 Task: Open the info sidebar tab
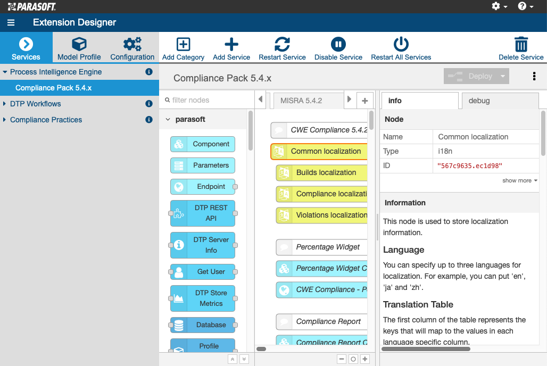click(x=420, y=101)
